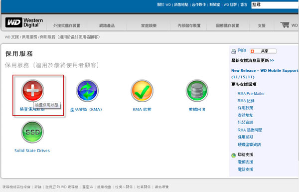Open the RMA 退換時間 link
Image resolution: width=299 pixels, height=192 pixels.
pos(250,130)
